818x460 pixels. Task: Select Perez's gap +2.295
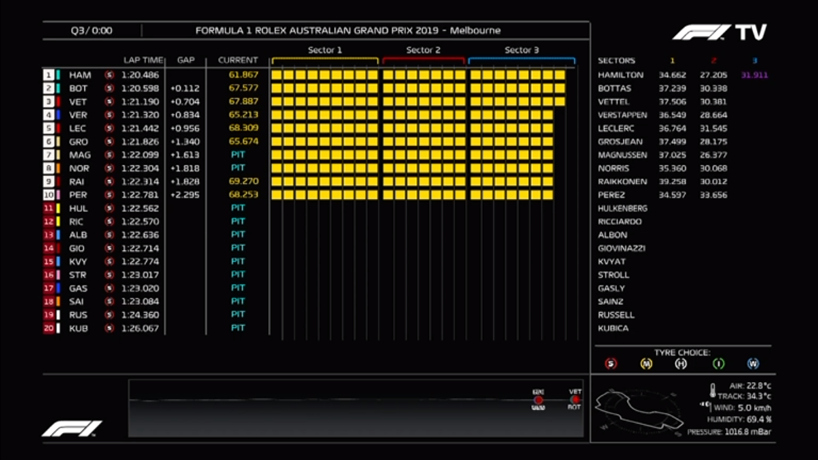click(185, 195)
